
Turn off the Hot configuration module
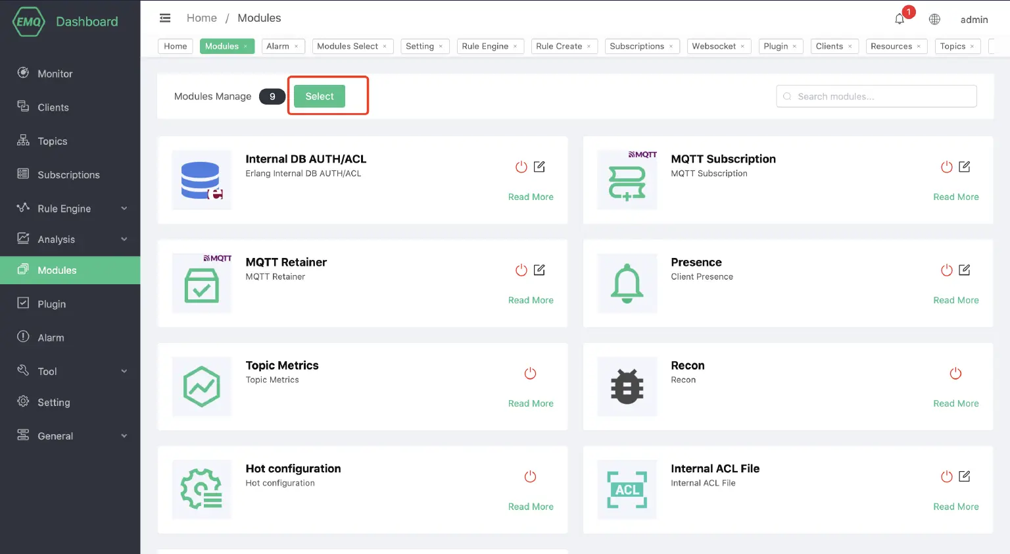point(530,476)
